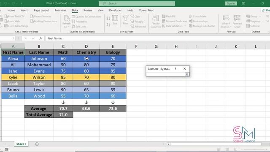Open connection Properties
The height and width of the screenshot is (152, 270).
79,22
